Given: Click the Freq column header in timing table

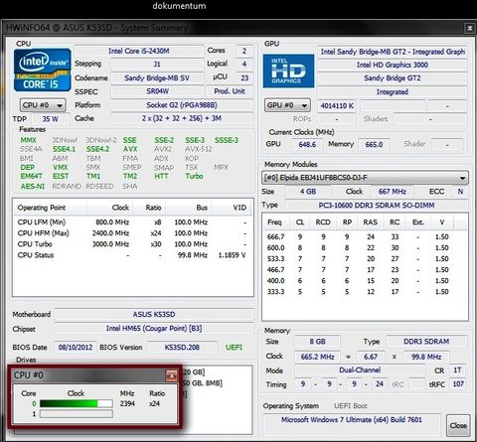Looking at the screenshot, I should coord(274,222).
